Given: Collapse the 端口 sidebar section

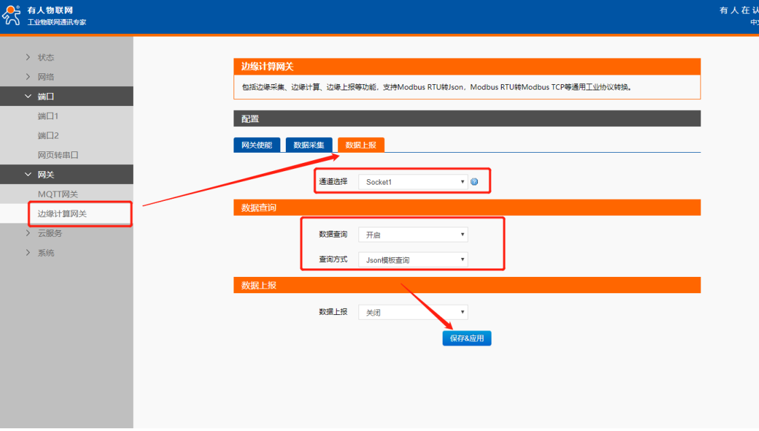Looking at the screenshot, I should tap(45, 96).
